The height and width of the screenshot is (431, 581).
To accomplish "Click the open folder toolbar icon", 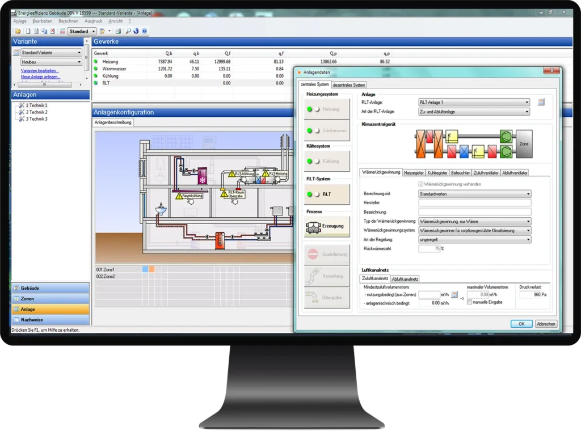I will click(18, 31).
